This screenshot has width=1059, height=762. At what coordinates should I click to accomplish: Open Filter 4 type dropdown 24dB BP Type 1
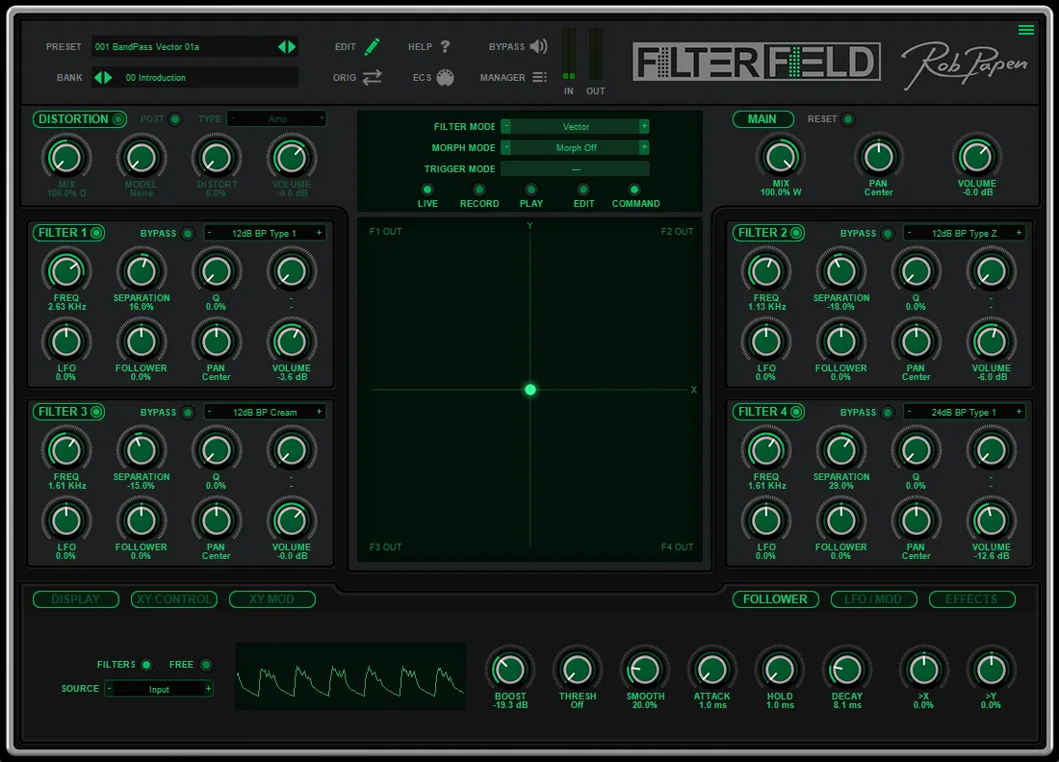point(965,412)
